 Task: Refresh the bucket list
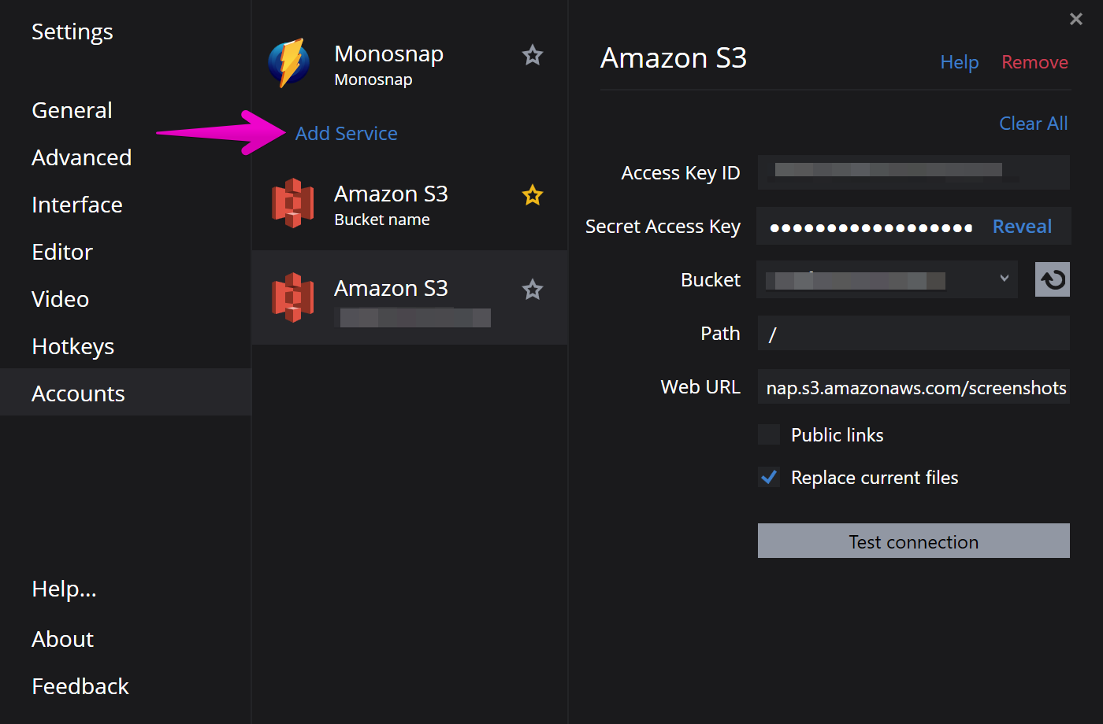(1052, 279)
